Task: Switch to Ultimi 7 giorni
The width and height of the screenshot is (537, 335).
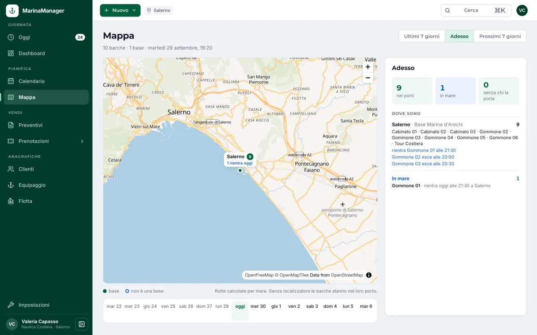Action: [x=422, y=36]
